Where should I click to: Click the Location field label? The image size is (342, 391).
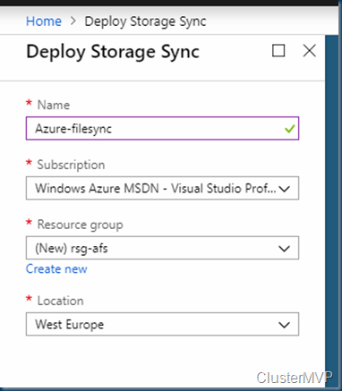pyautogui.click(x=60, y=301)
